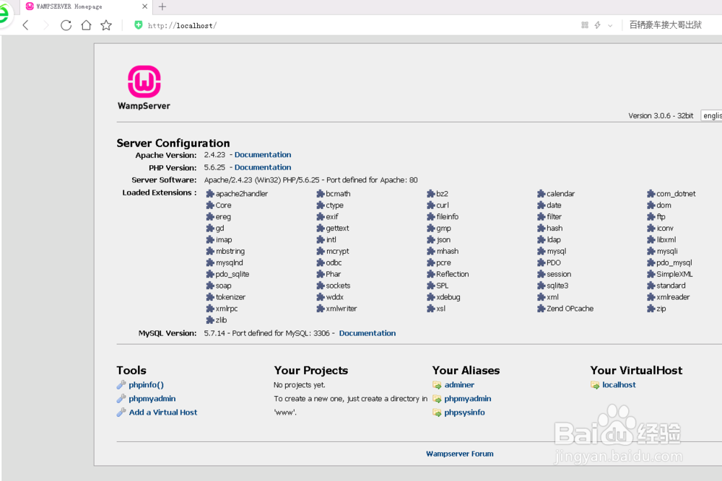The height and width of the screenshot is (481, 722).
Task: Reload the localhost page
Action: (66, 25)
